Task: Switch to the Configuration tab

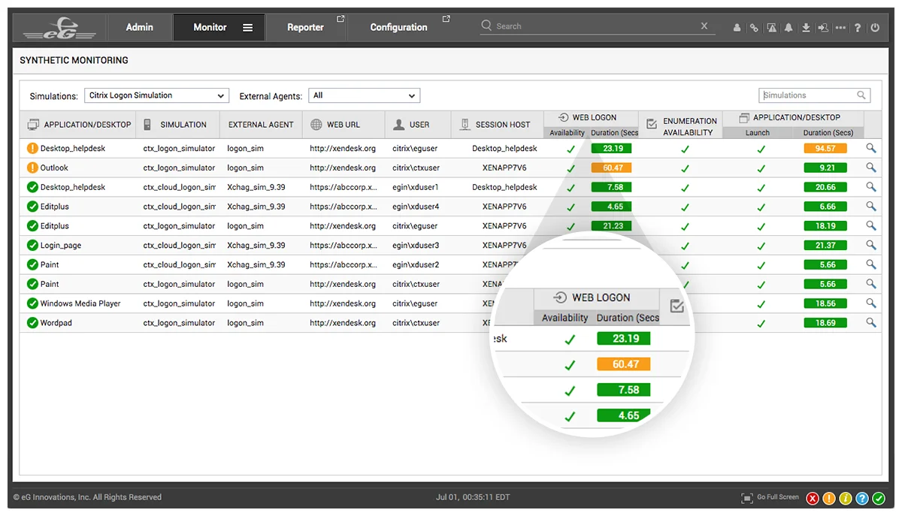Action: pos(398,27)
